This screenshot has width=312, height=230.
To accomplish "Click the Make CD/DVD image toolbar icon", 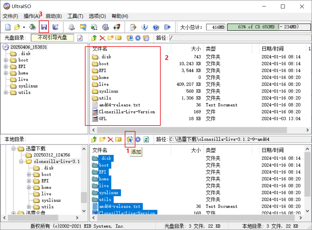I will click(x=71, y=27).
